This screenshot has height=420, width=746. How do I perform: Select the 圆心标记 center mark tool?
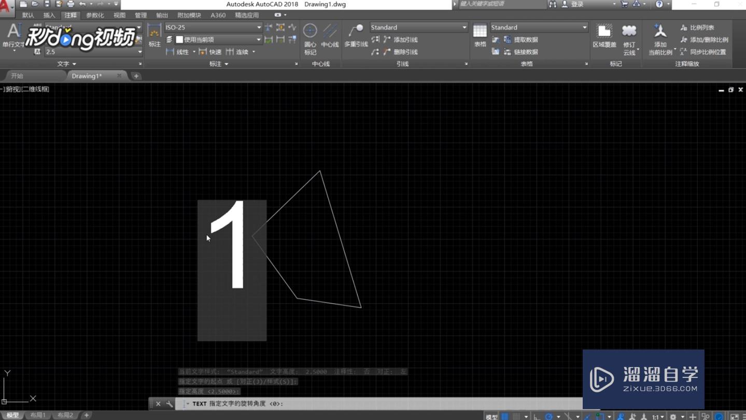[310, 39]
